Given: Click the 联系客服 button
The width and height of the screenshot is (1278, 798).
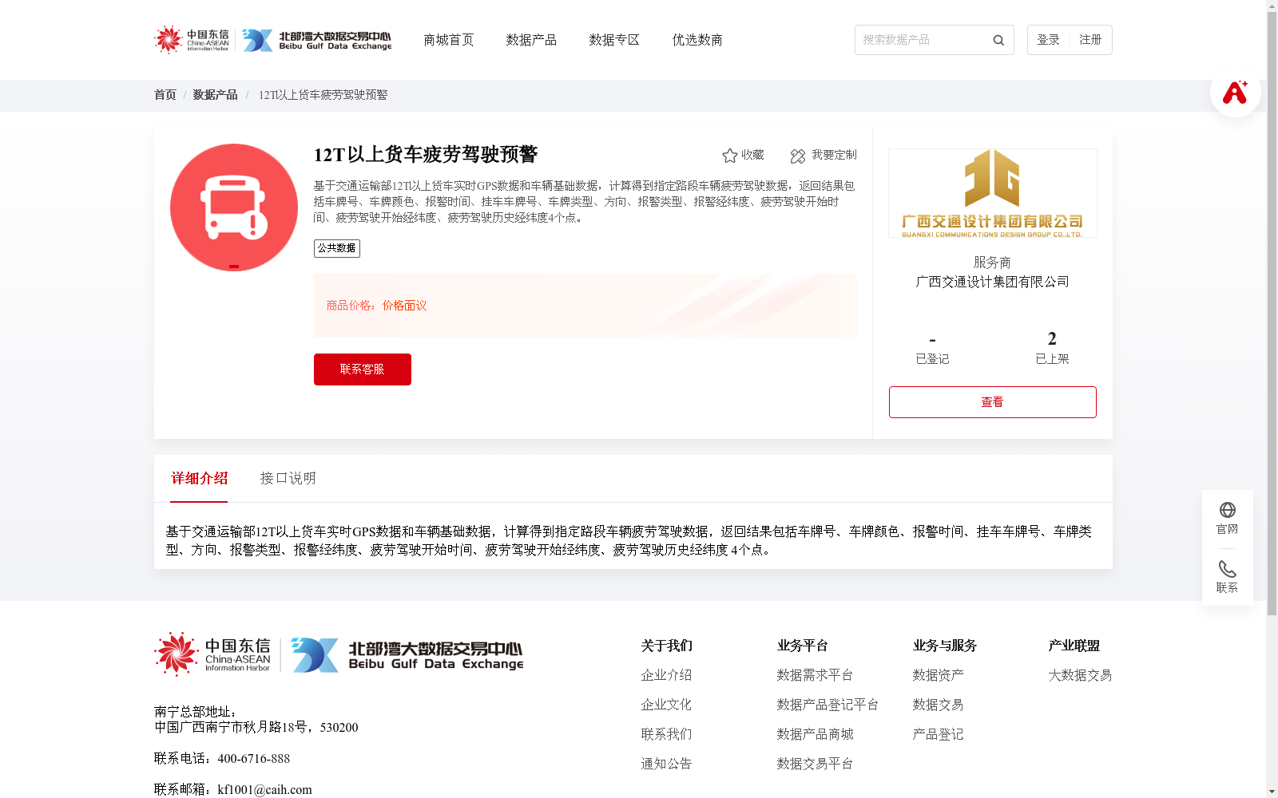Looking at the screenshot, I should pos(362,369).
